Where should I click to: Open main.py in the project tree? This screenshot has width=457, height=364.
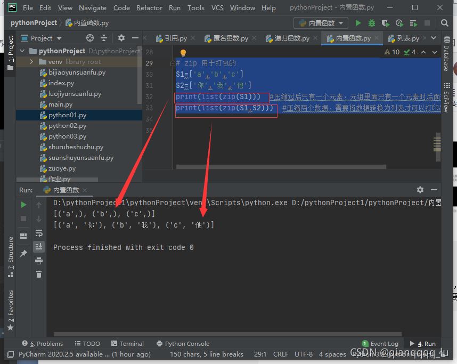(60, 104)
